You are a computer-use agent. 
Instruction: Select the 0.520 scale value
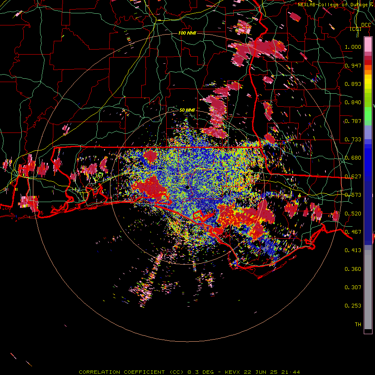coord(353,214)
